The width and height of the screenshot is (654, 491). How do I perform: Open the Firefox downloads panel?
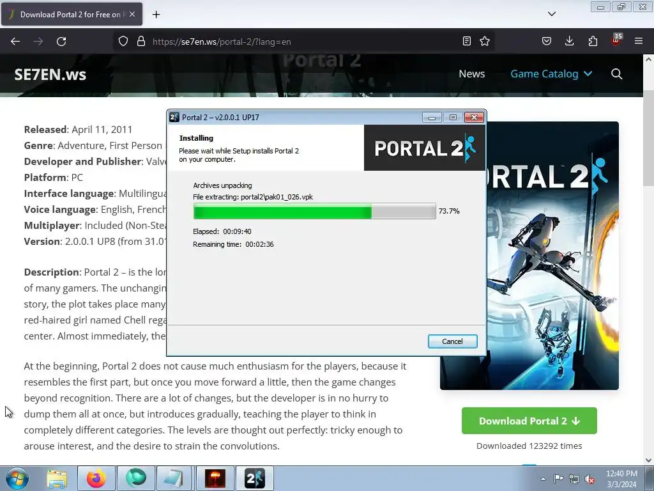(x=569, y=41)
